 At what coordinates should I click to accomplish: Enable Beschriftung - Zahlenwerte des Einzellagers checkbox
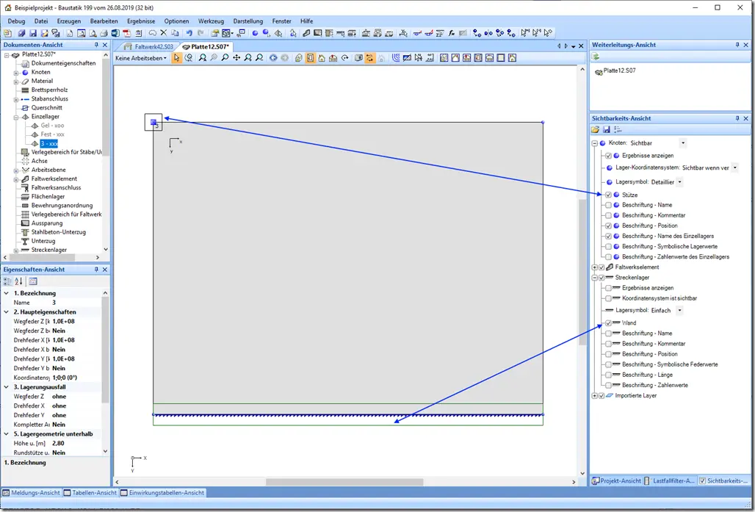tap(608, 257)
